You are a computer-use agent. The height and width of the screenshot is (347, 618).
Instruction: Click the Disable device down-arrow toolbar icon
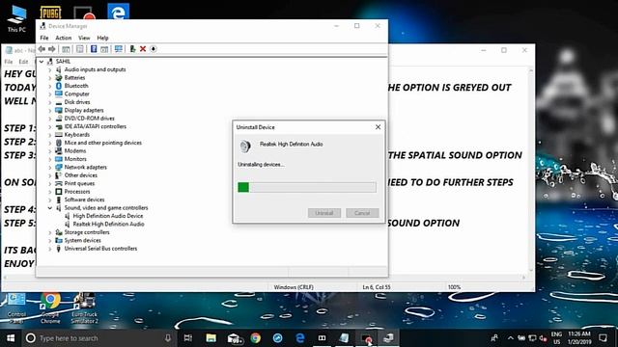[154, 49]
